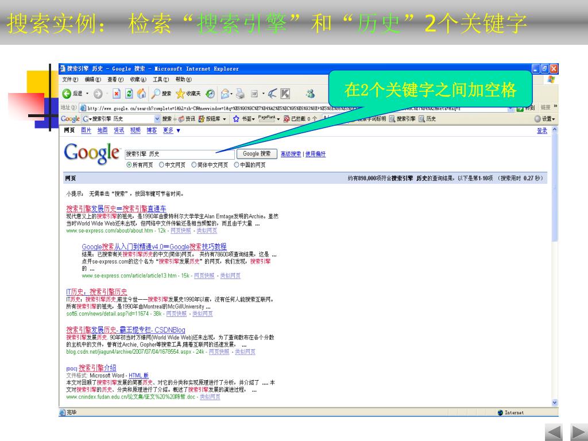Open the 查看(V) menu
Viewport: 588px width, 441px height.
(115, 79)
